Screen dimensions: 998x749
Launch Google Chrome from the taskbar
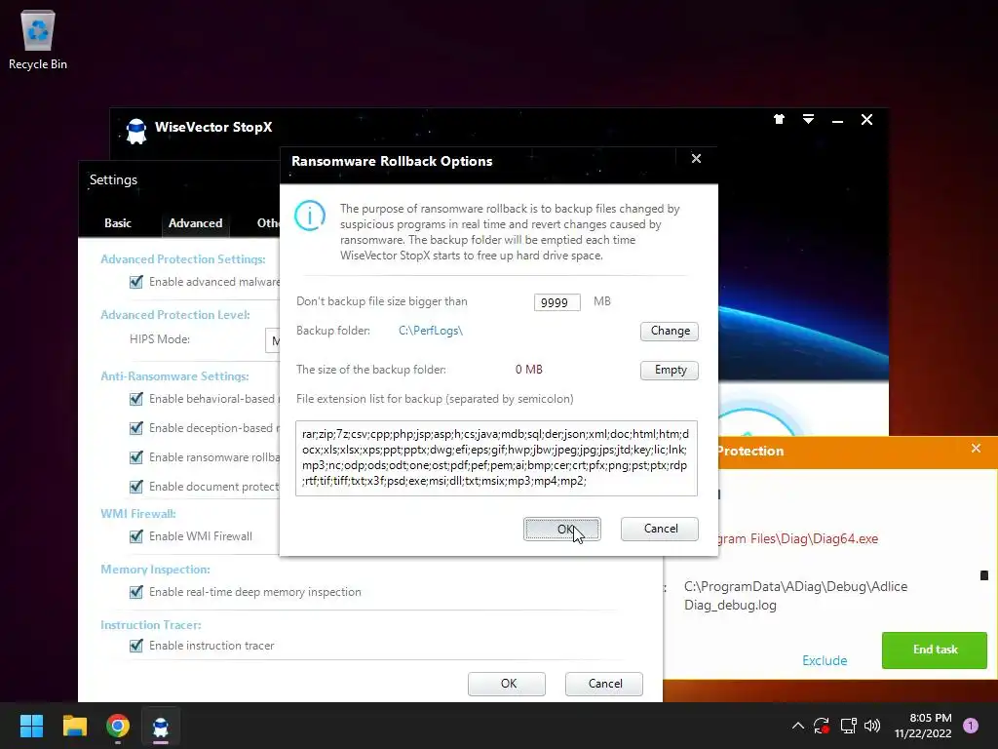(x=118, y=726)
